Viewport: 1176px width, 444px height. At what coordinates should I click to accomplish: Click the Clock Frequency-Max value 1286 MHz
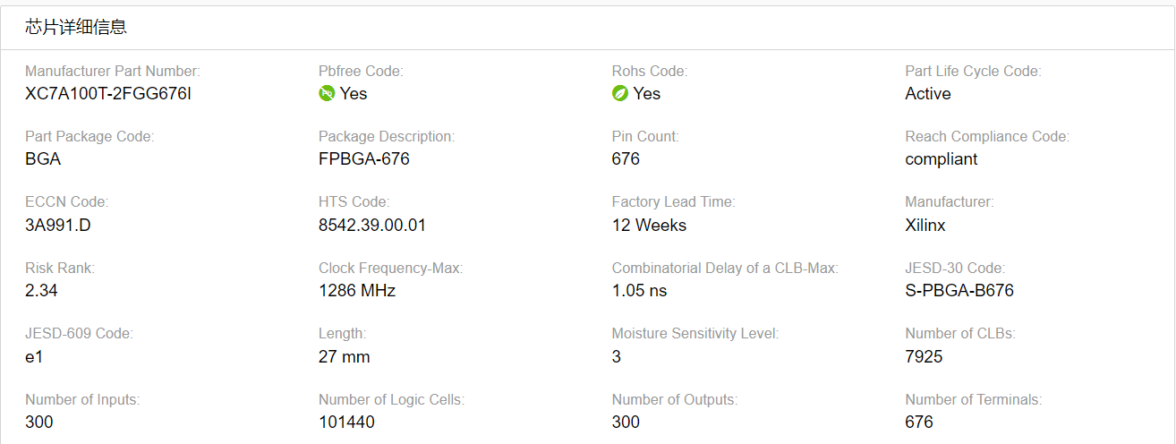(357, 291)
